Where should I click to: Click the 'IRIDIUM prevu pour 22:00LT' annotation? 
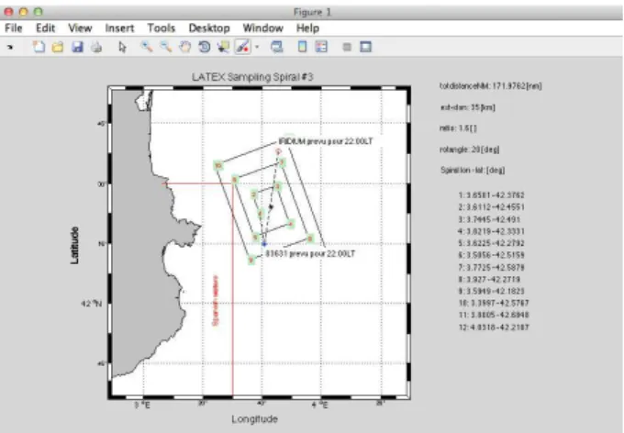coord(326,141)
